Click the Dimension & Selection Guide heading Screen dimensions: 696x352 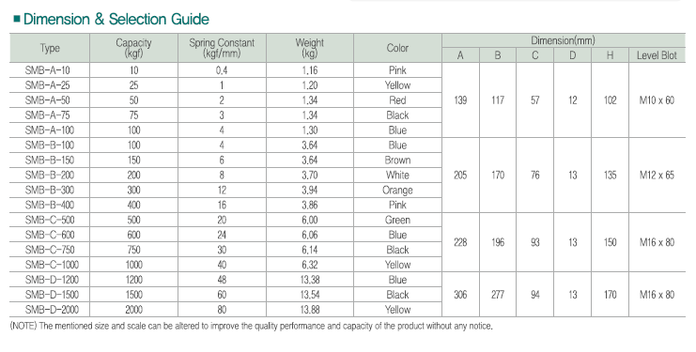[116, 19]
